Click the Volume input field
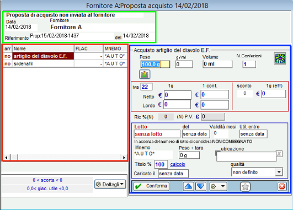293x210 pixels. [x=217, y=64]
